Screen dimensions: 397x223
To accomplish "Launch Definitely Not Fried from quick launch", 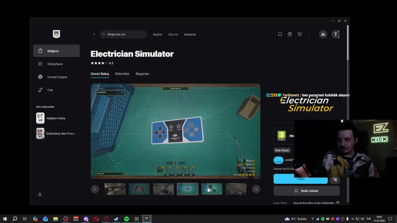I will (56, 133).
